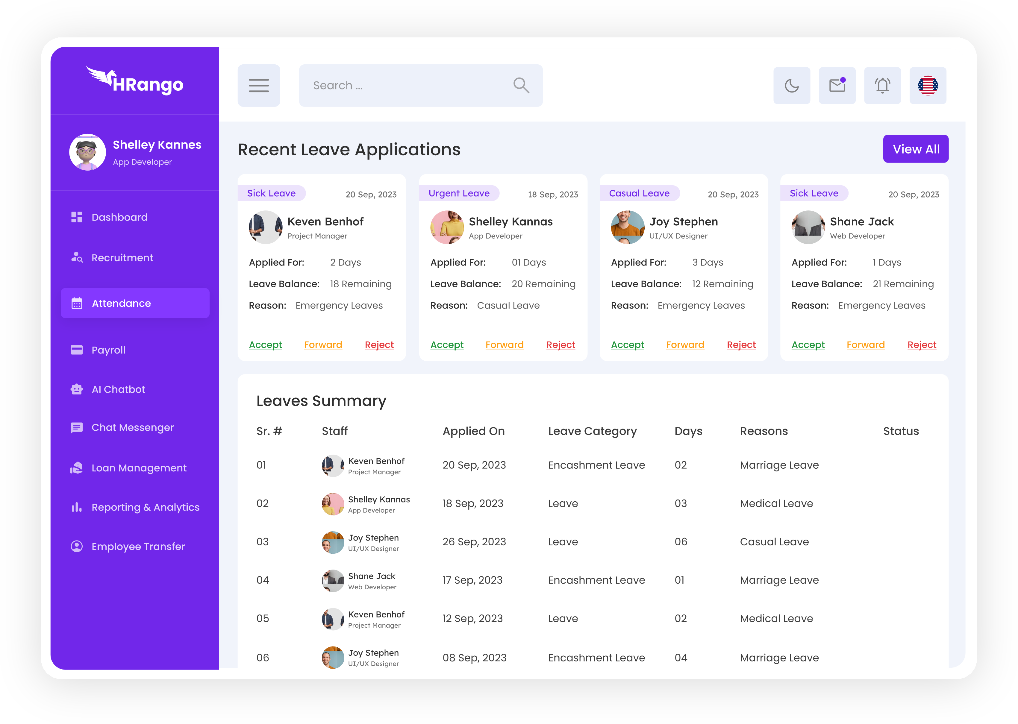The image size is (1018, 724).
Task: Open the mail inbox icon
Action: (x=837, y=85)
